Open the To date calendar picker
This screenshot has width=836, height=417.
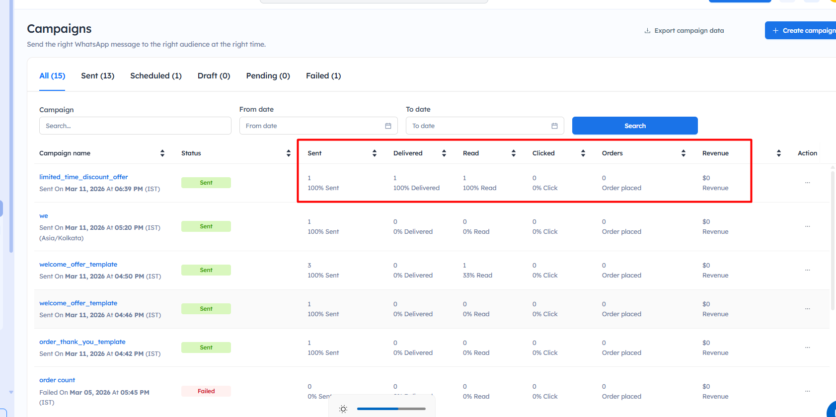click(554, 126)
